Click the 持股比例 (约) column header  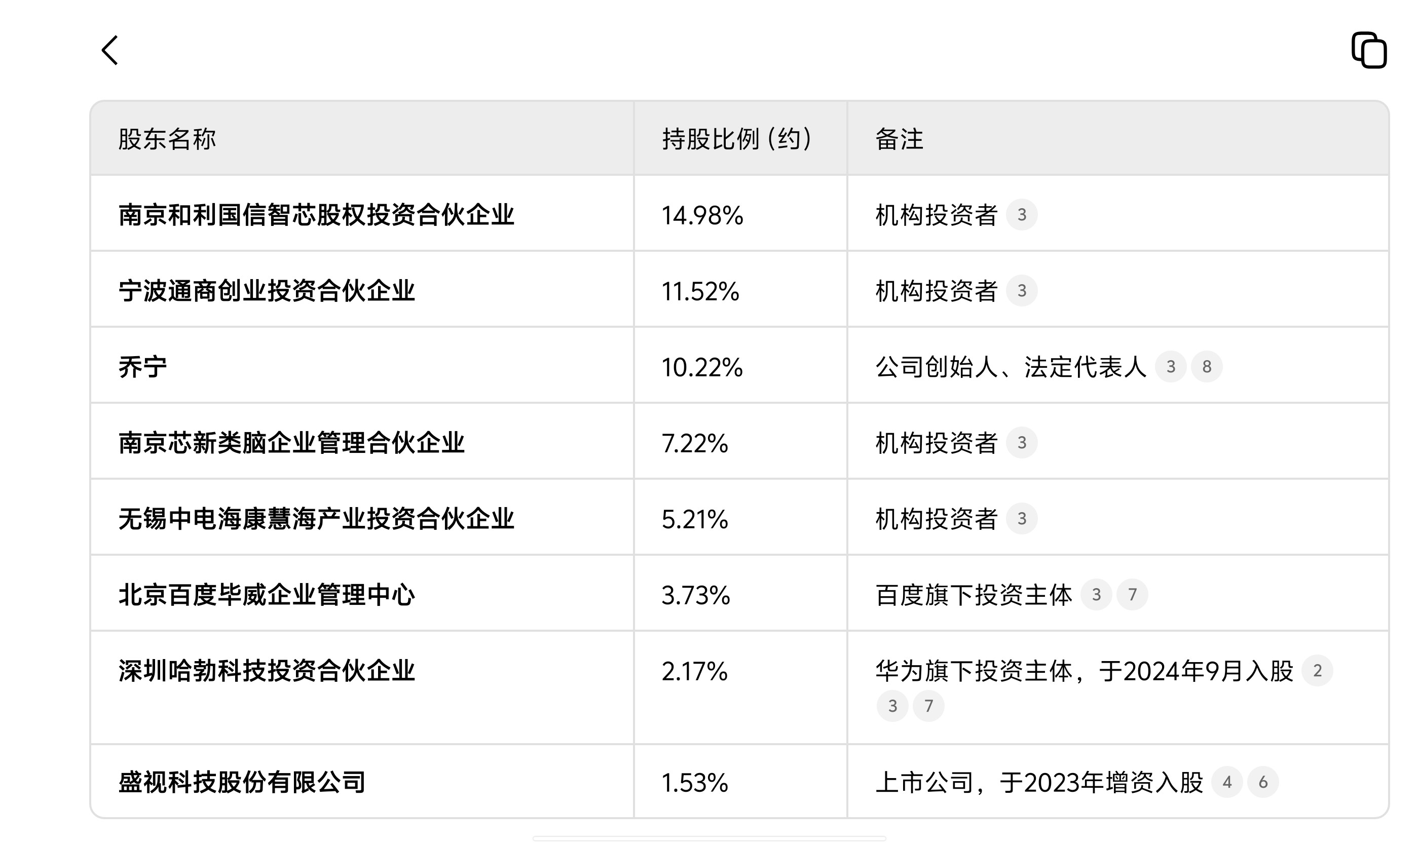tap(736, 139)
